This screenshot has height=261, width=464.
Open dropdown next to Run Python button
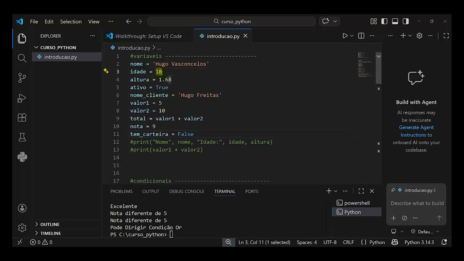[352, 36]
